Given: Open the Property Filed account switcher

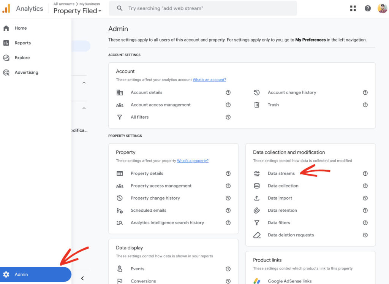Looking at the screenshot, I should 76,11.
